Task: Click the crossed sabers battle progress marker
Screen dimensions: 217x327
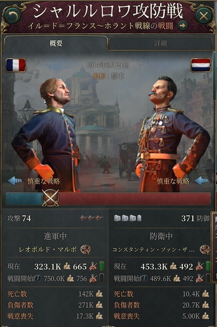Action: tap(50, 198)
